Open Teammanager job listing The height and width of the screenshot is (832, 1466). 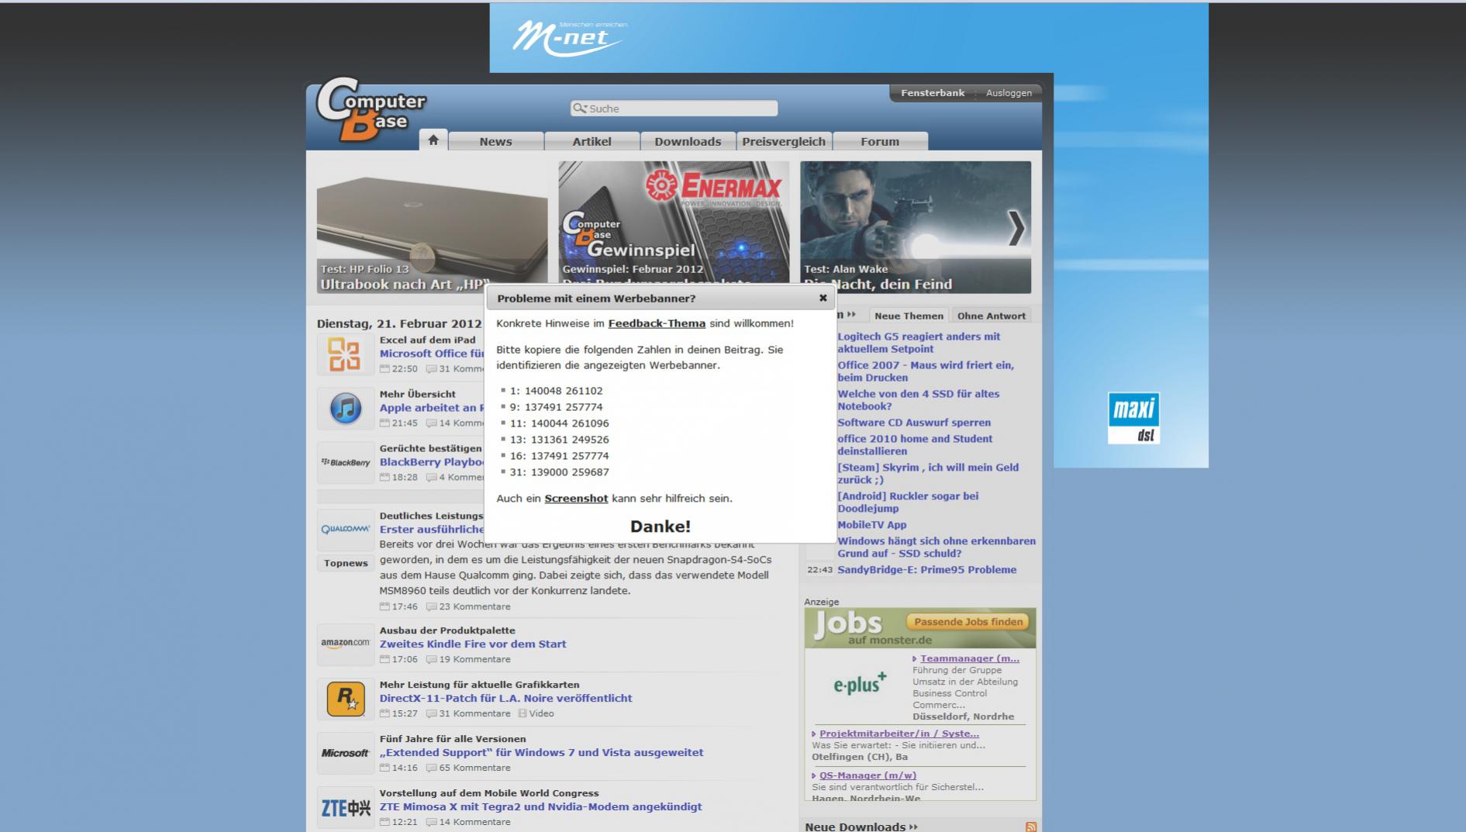(x=969, y=658)
